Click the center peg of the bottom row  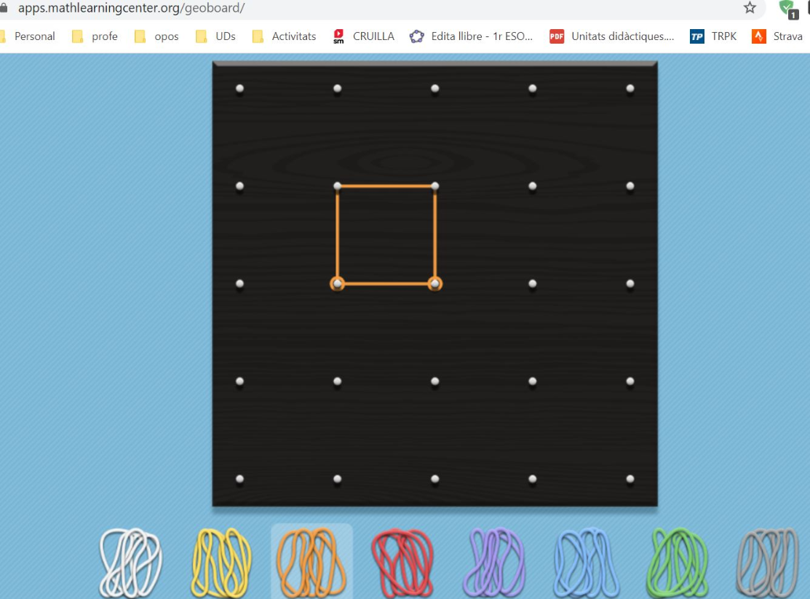[435, 479]
